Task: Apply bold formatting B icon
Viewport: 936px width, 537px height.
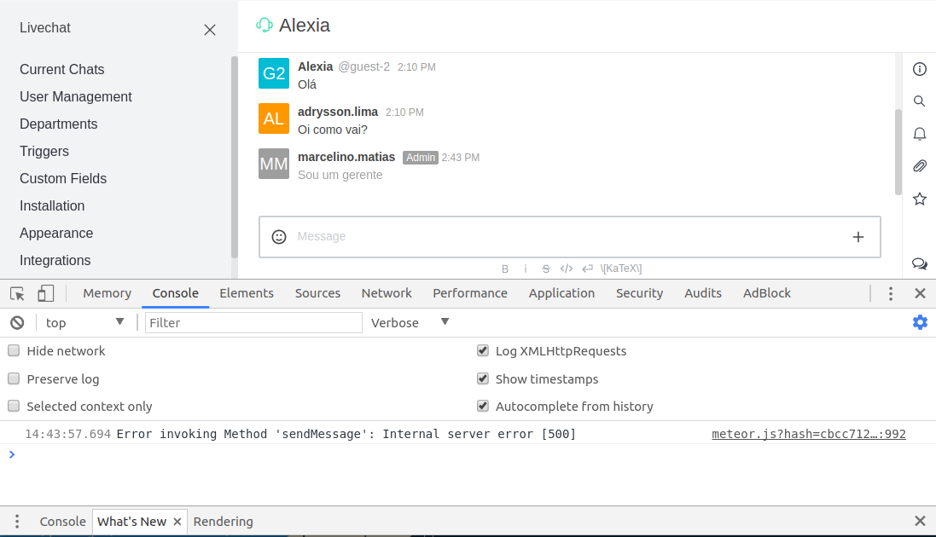Action: click(505, 268)
